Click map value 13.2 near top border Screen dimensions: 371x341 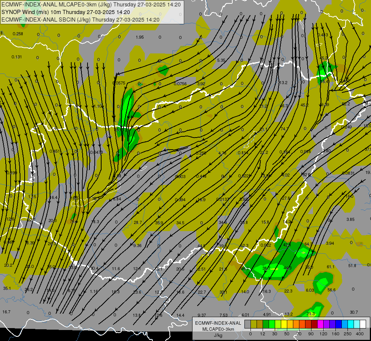pyautogui.click(x=283, y=83)
